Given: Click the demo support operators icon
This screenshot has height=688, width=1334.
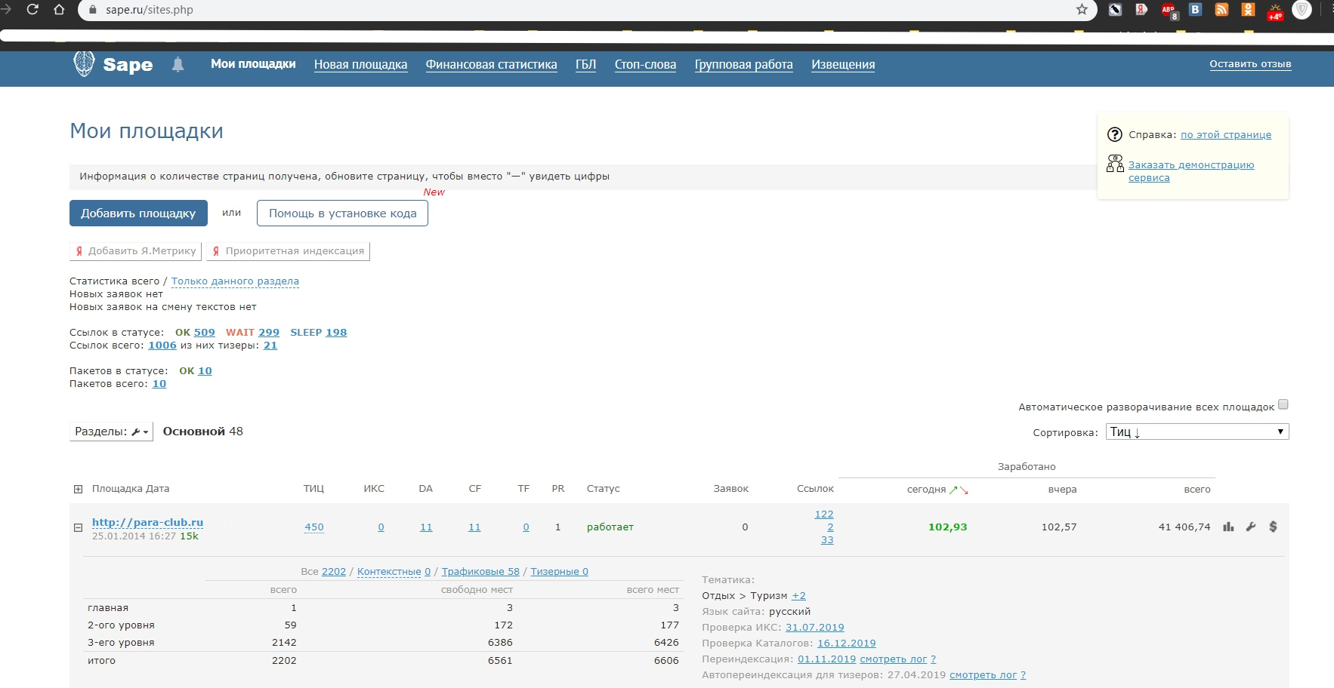Looking at the screenshot, I should click(x=1115, y=163).
